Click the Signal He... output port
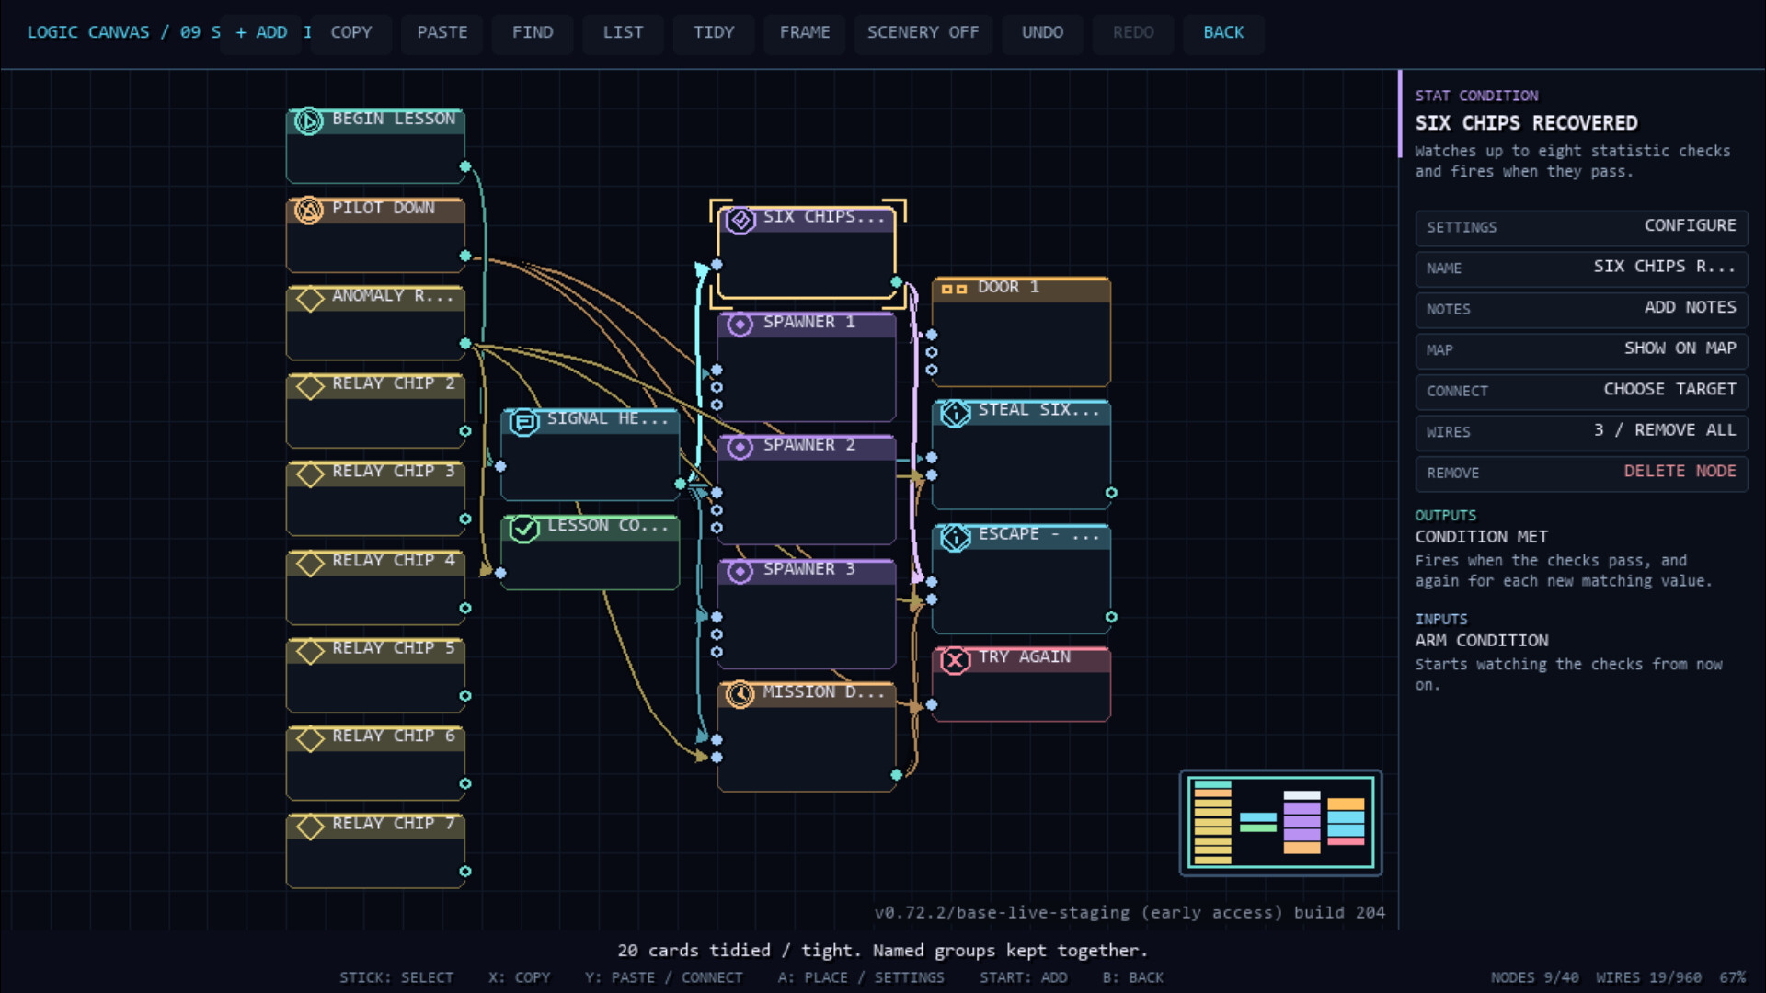This screenshot has width=1766, height=993. 680,484
